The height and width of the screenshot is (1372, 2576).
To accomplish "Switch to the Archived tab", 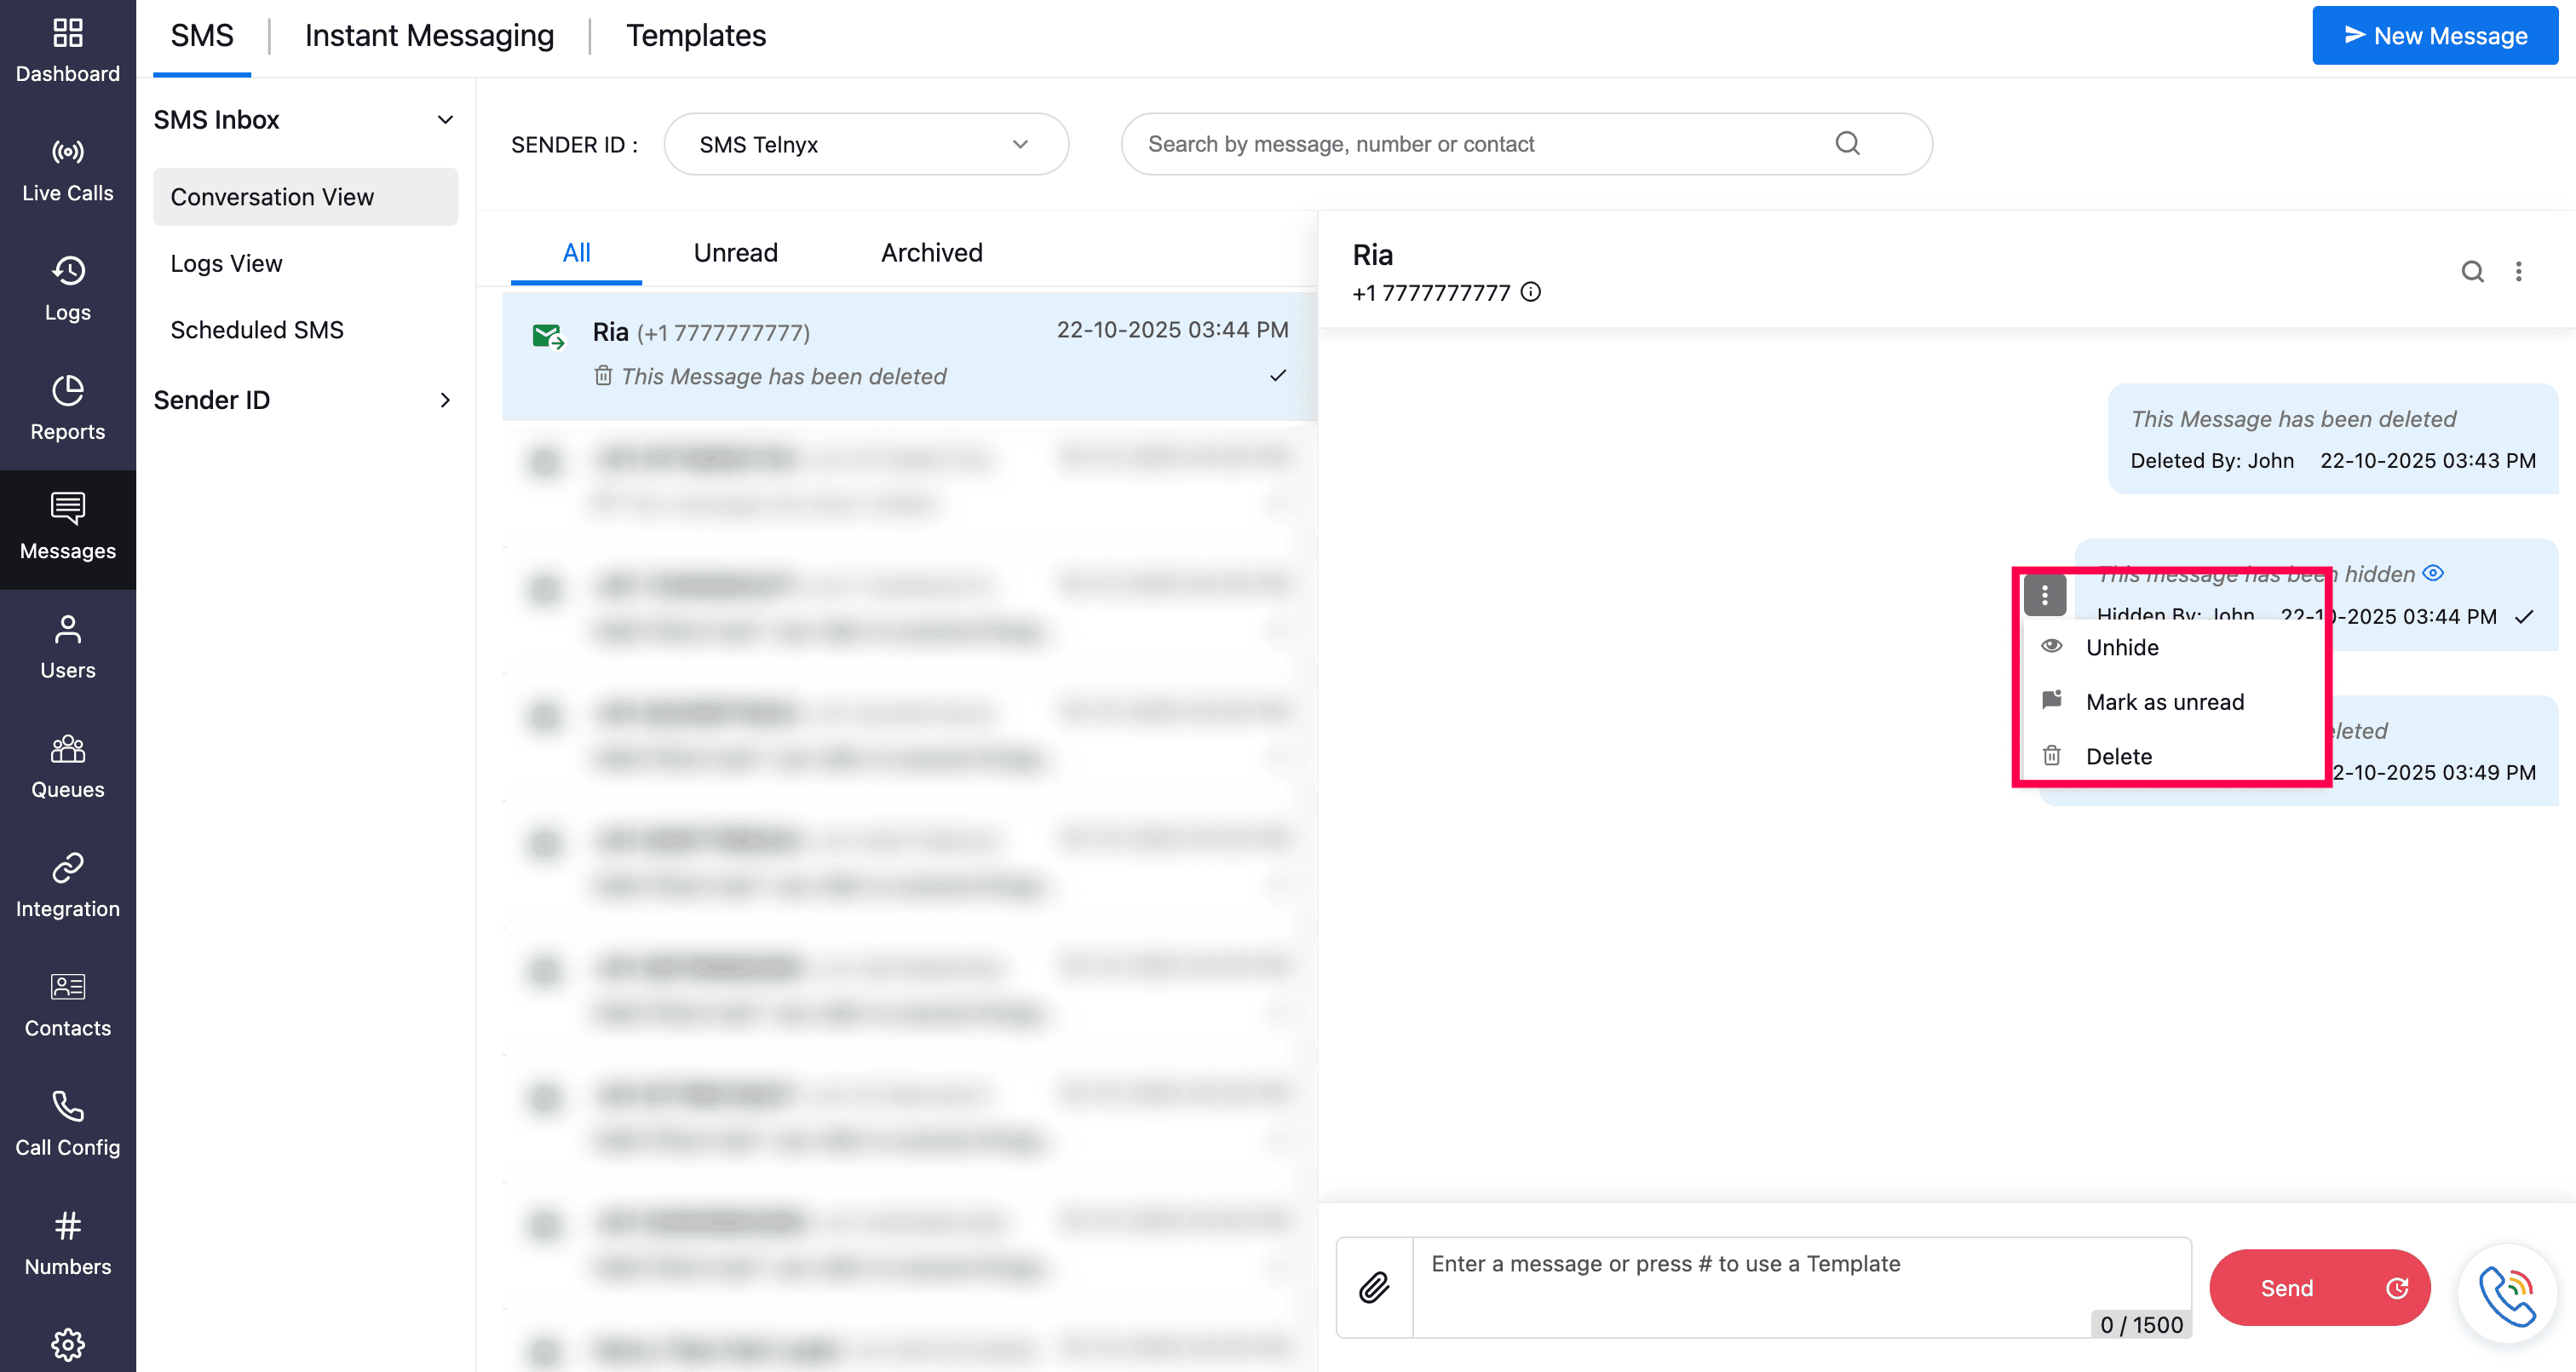I will [x=931, y=252].
